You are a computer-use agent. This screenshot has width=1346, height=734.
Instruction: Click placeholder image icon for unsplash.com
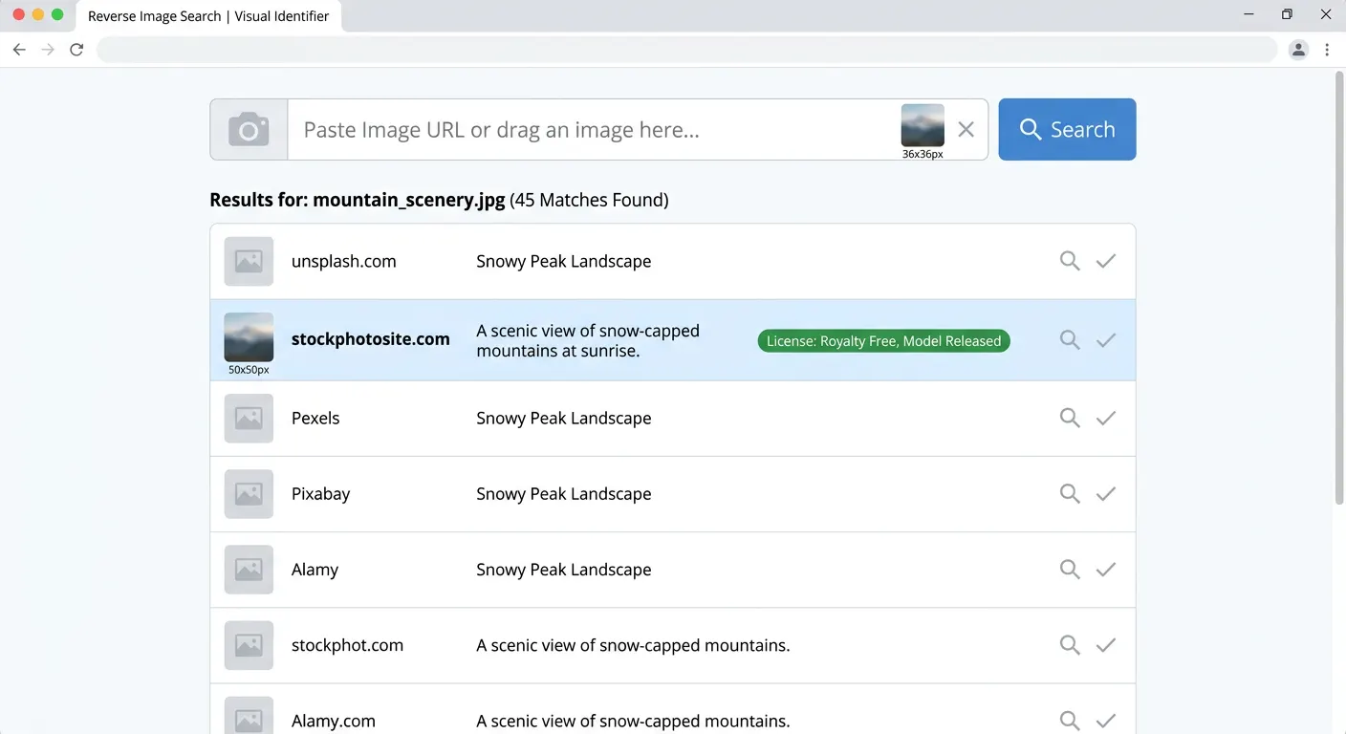coord(249,261)
